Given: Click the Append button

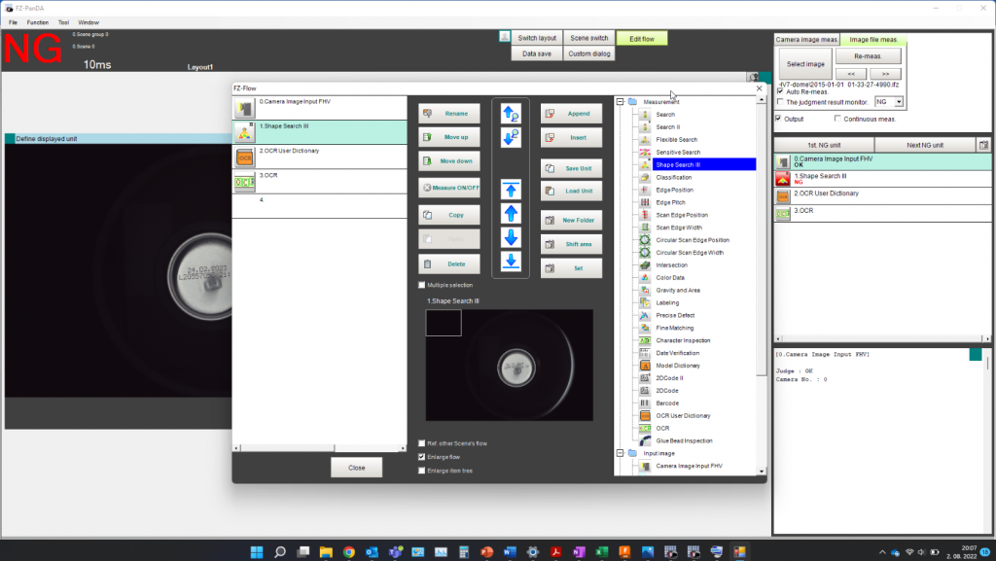Looking at the screenshot, I should click(571, 113).
